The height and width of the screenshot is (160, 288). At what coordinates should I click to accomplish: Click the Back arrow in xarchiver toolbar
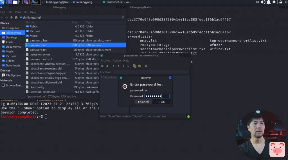click(x=114, y=66)
